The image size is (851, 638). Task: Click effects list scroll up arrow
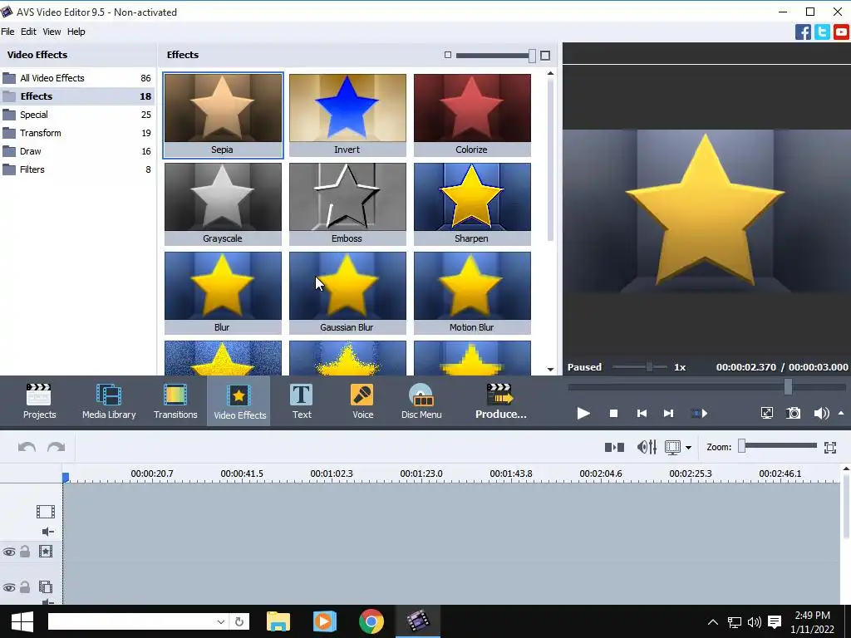(550, 73)
